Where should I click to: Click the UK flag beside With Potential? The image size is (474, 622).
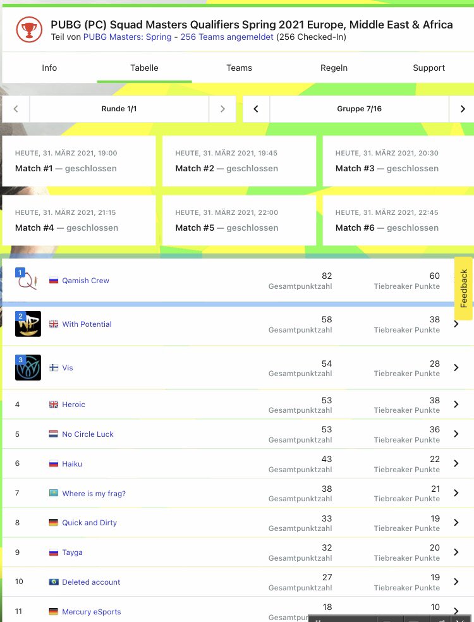point(54,324)
